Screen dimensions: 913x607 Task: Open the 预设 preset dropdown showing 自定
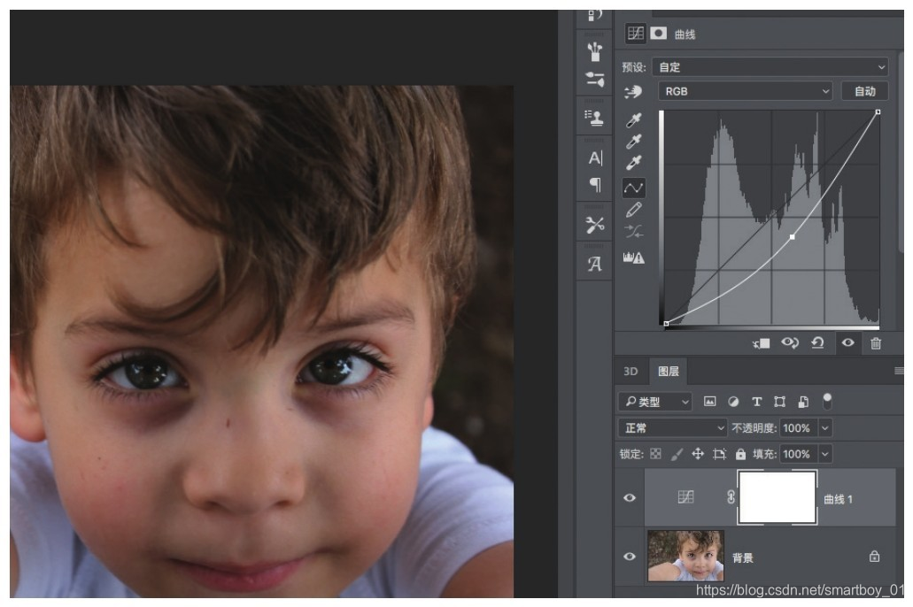(770, 67)
